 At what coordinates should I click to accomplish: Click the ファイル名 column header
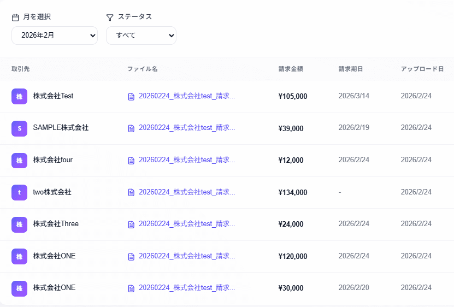(x=143, y=69)
